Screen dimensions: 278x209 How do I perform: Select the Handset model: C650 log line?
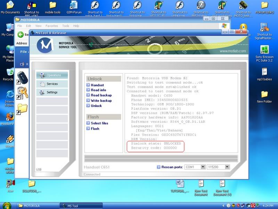click(152, 95)
